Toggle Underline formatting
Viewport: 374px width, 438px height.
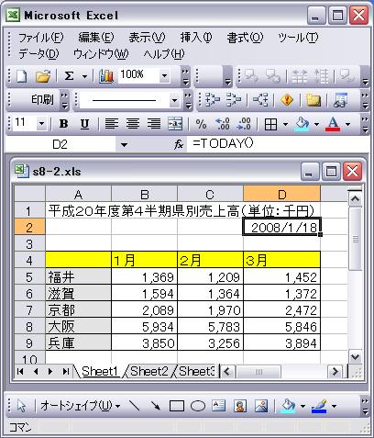(x=84, y=124)
